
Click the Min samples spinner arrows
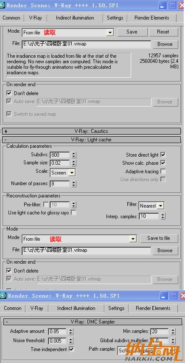[173, 332]
